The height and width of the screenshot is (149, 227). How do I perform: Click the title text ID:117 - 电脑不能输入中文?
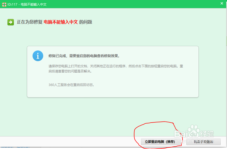point(27,5)
